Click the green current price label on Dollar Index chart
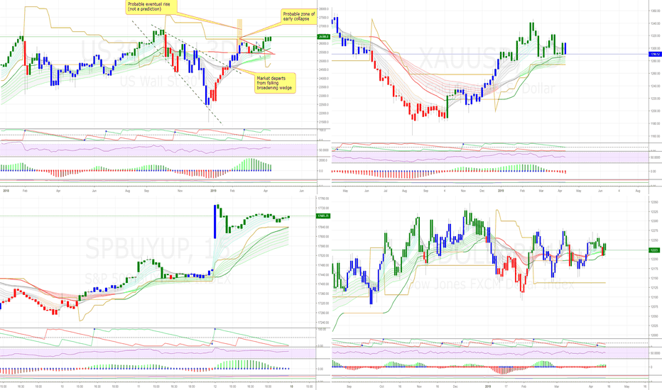The width and height of the screenshot is (662, 390). pyautogui.click(x=653, y=250)
